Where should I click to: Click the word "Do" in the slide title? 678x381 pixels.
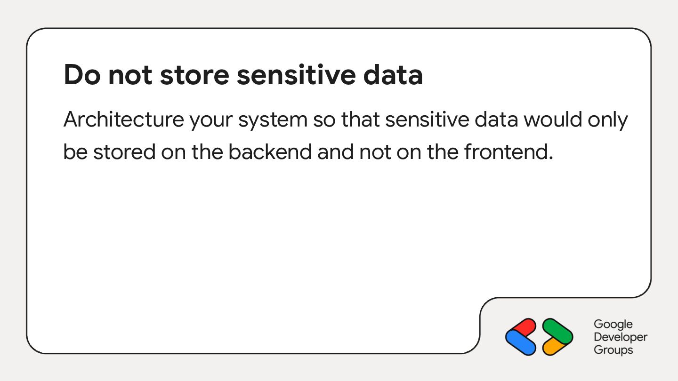pyautogui.click(x=81, y=75)
